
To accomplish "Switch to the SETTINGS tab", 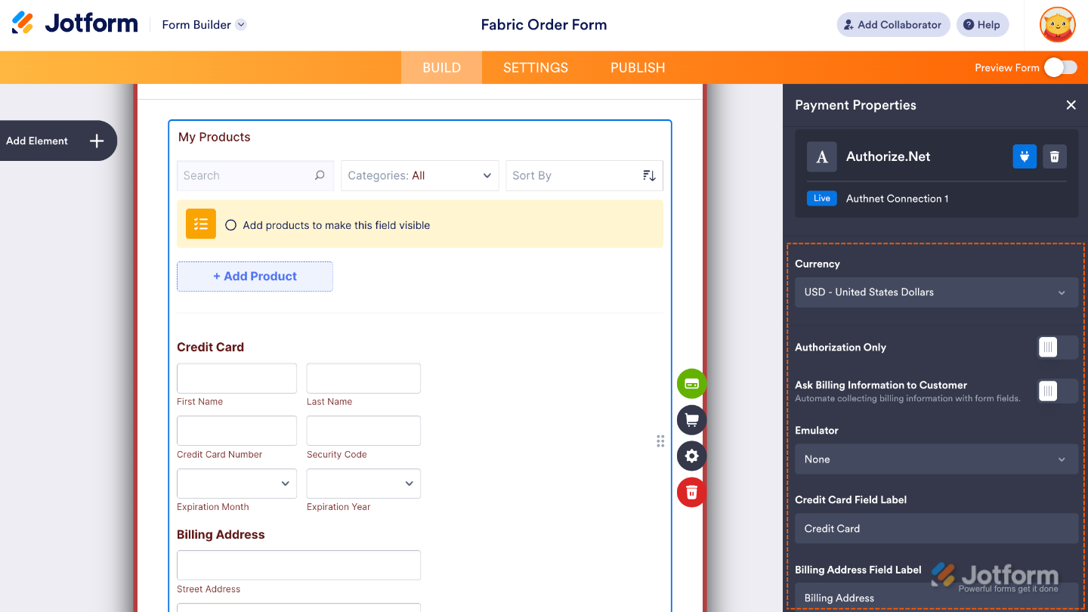I will (x=535, y=67).
